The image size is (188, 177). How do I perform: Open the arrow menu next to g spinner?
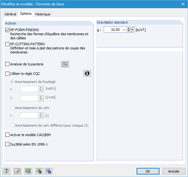click(x=132, y=30)
